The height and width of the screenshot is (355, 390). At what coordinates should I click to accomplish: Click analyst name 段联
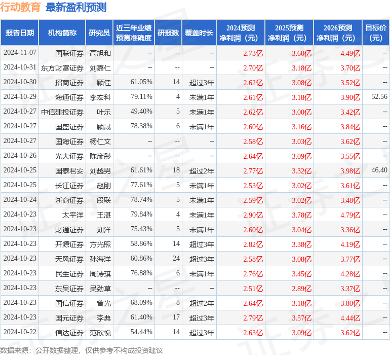tap(104, 200)
